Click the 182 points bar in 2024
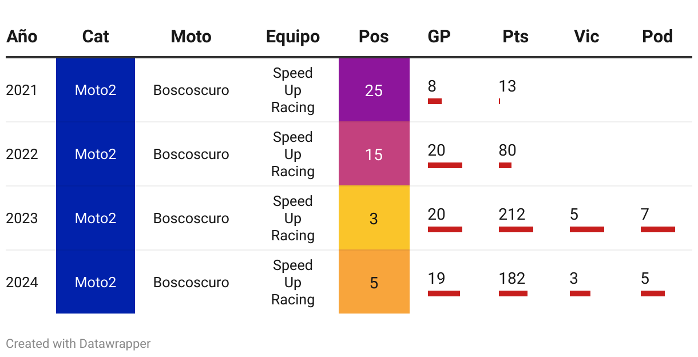 click(513, 293)
